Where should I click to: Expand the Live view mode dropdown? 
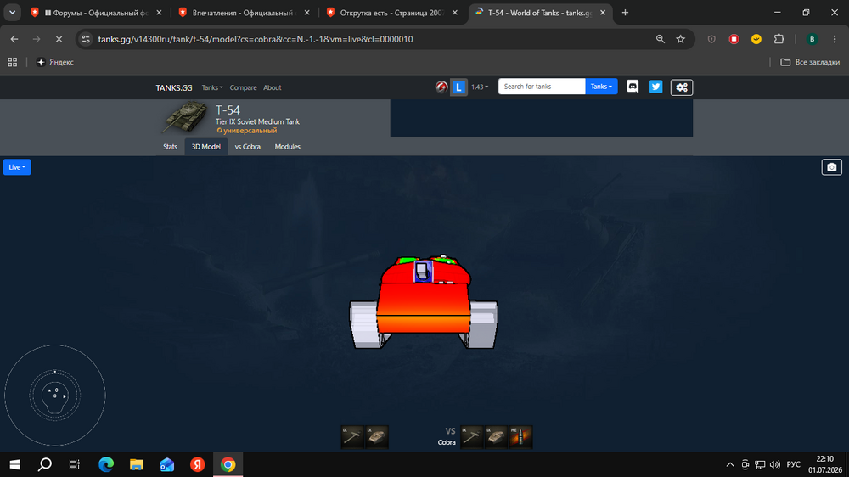(17, 166)
